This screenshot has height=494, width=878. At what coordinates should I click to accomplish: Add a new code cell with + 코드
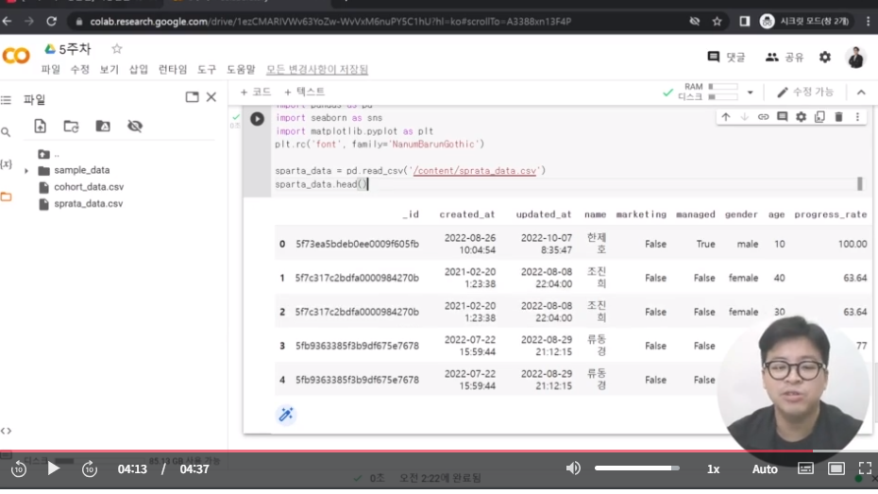coord(255,92)
